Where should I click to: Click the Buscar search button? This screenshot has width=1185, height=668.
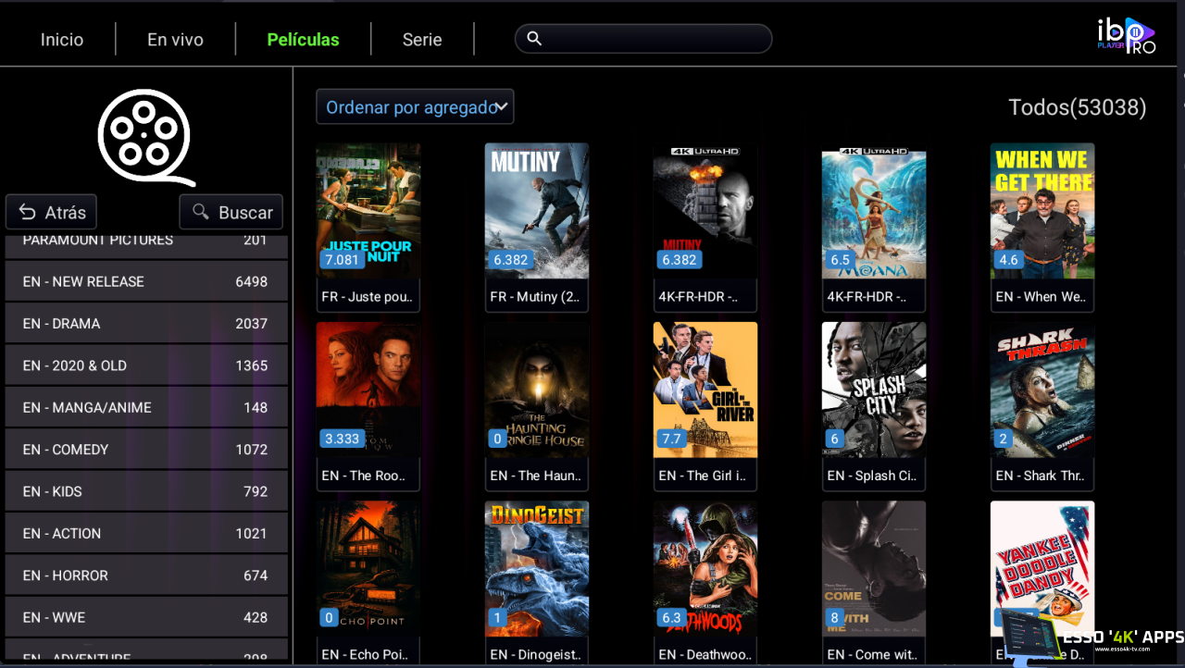[231, 212]
